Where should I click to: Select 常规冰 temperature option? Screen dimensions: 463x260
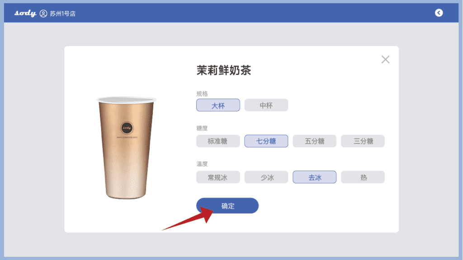218,177
